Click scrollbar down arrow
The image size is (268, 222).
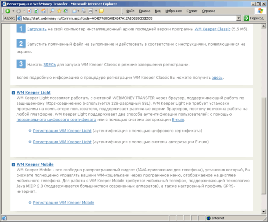(264, 212)
